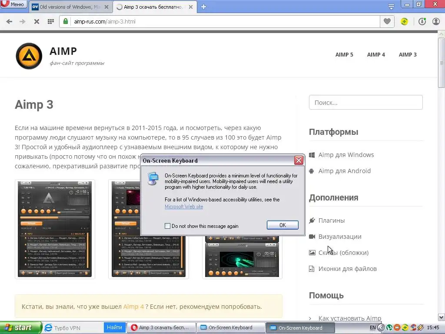445x334 pixels.
Task: Open the Визуализации link
Action: click(340, 237)
